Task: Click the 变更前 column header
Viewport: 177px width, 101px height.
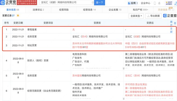Action: [97, 23]
